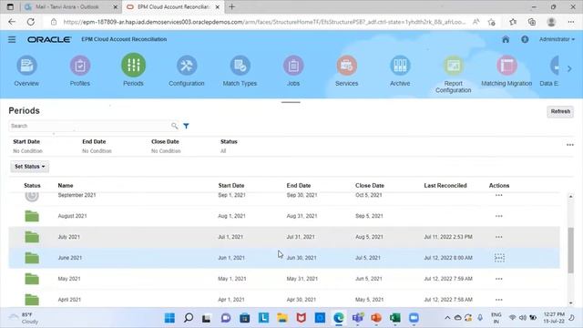Click the periods table scrollbar thumb
This screenshot has width=583, height=328.
571,251
